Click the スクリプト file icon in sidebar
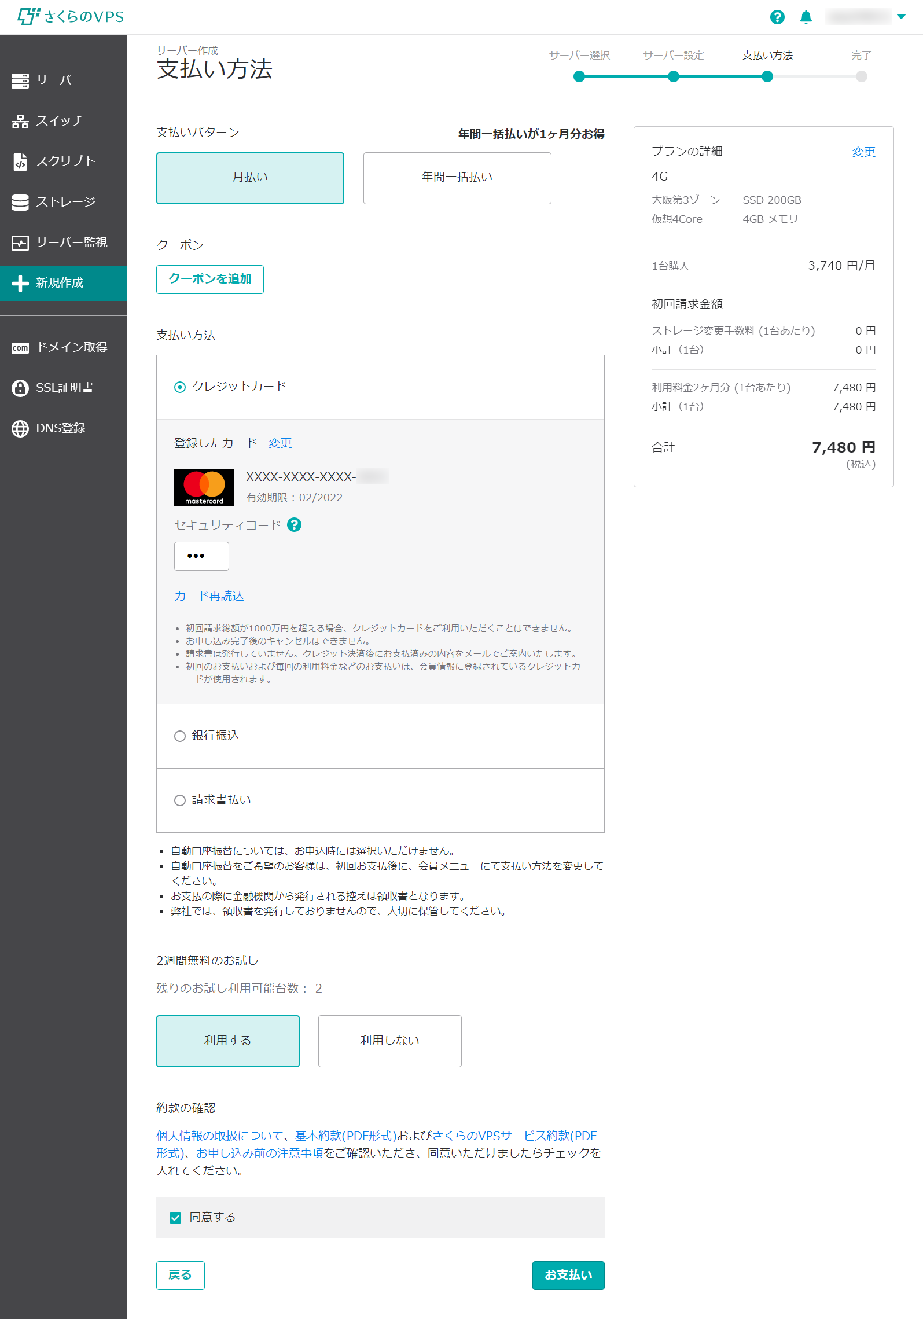The height and width of the screenshot is (1319, 923). [20, 161]
